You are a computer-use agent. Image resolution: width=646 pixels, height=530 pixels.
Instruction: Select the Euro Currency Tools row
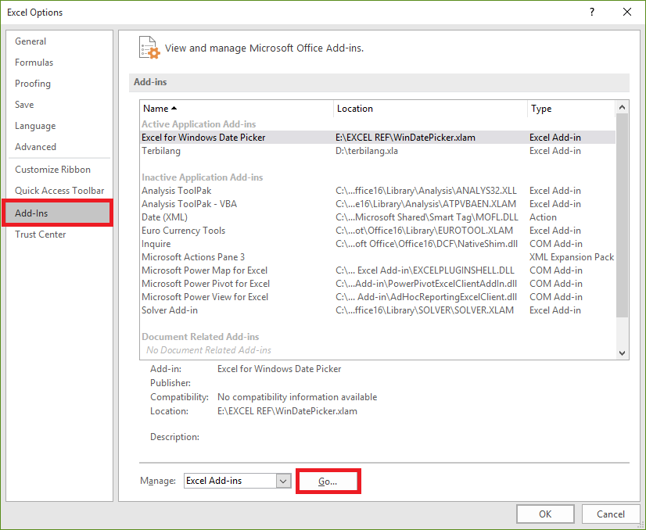[x=378, y=230]
